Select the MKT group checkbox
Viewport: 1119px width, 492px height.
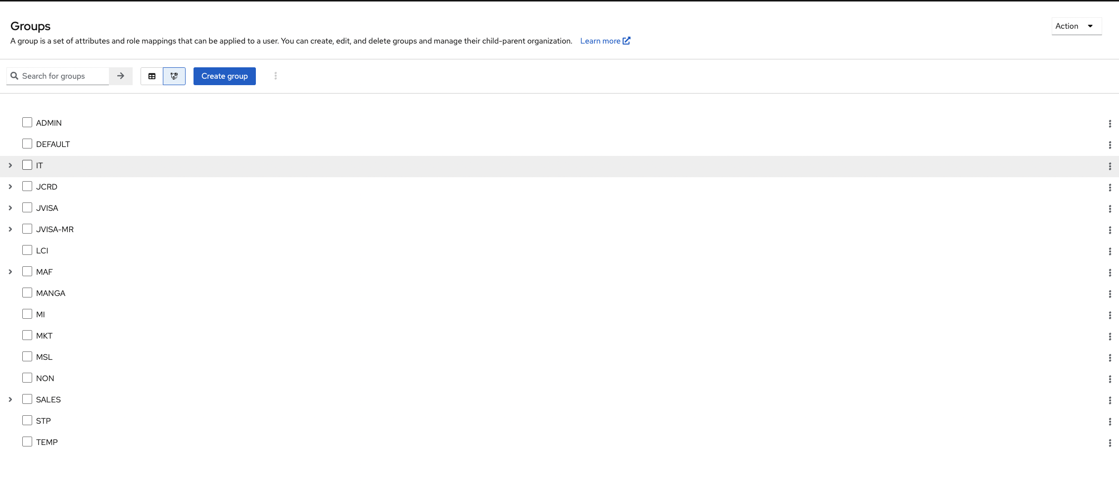(x=27, y=335)
